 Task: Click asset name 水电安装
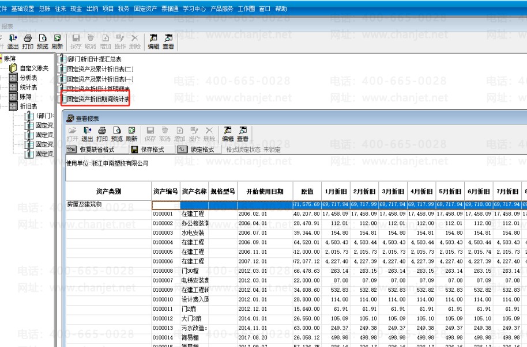pos(193,233)
